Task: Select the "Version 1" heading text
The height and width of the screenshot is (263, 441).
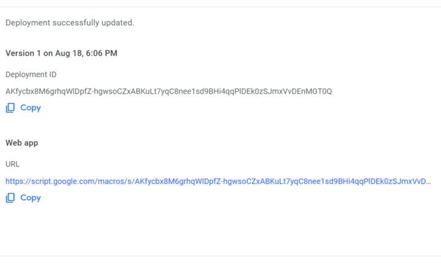Action: point(24,53)
